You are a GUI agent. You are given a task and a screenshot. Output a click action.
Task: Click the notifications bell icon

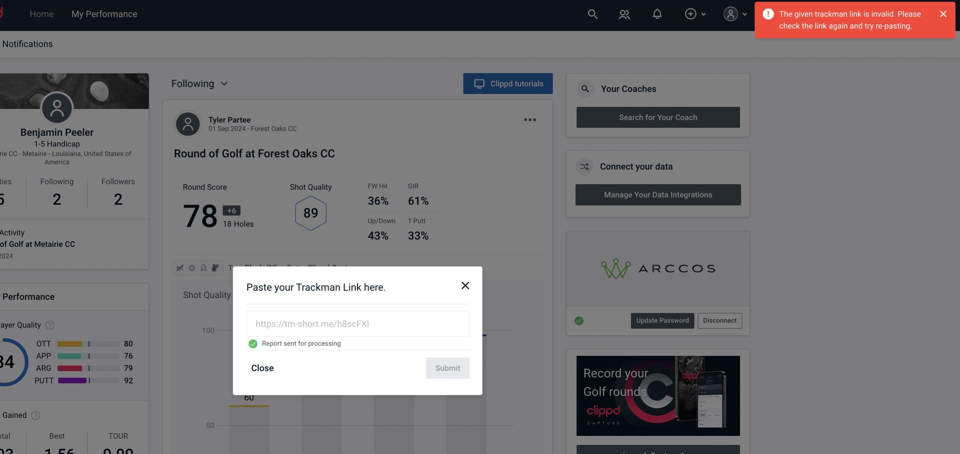pyautogui.click(x=658, y=14)
